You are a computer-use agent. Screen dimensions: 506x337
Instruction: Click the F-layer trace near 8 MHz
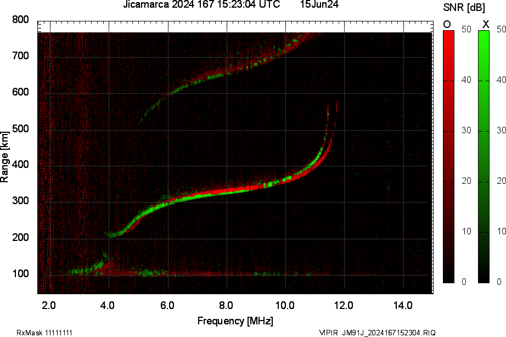[x=227, y=192]
